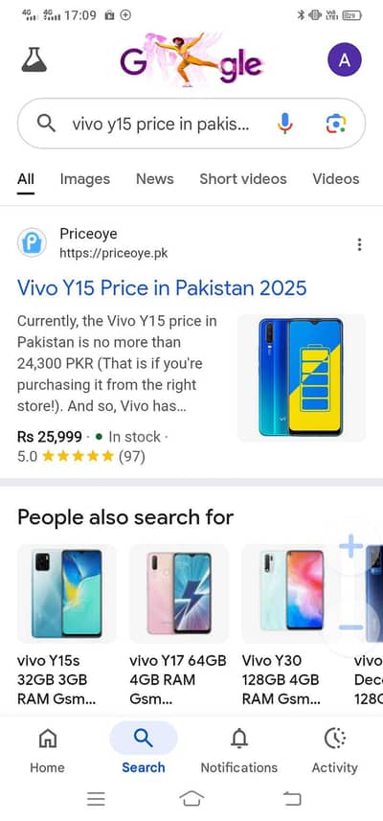Select the Search tab in bottom bar
Screen dimensions: 383x821
point(144,749)
